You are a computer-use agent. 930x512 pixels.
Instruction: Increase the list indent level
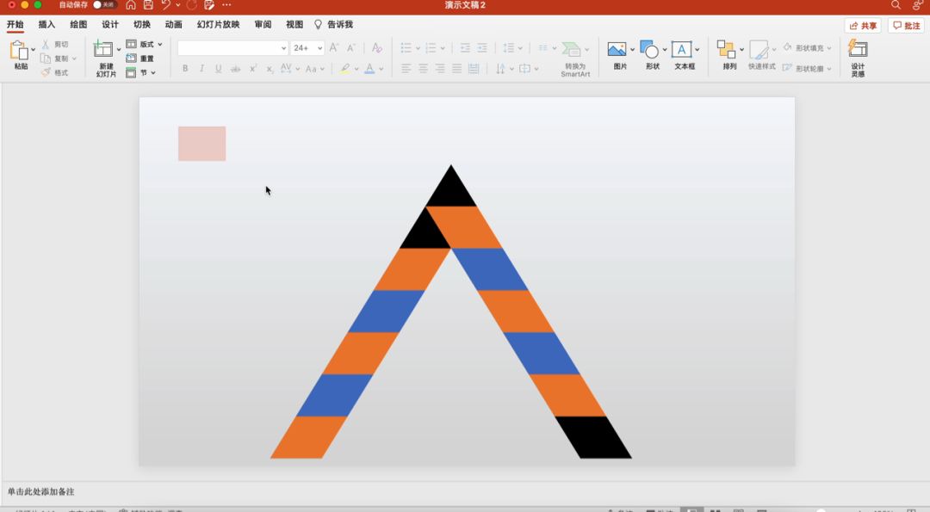(482, 47)
